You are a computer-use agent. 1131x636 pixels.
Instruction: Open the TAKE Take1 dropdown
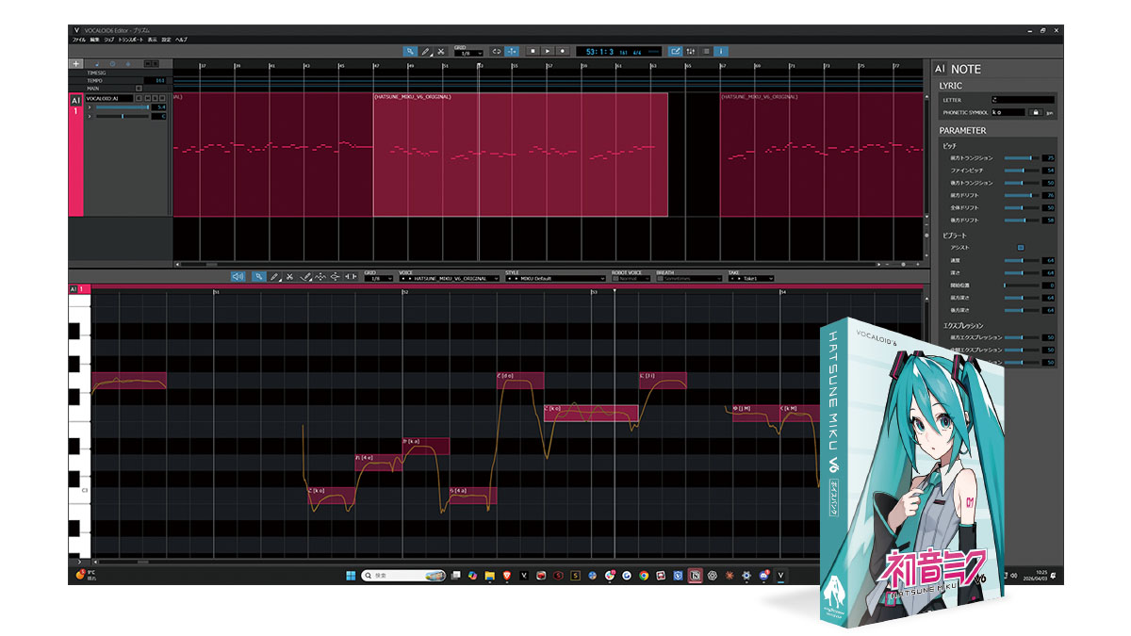750,279
